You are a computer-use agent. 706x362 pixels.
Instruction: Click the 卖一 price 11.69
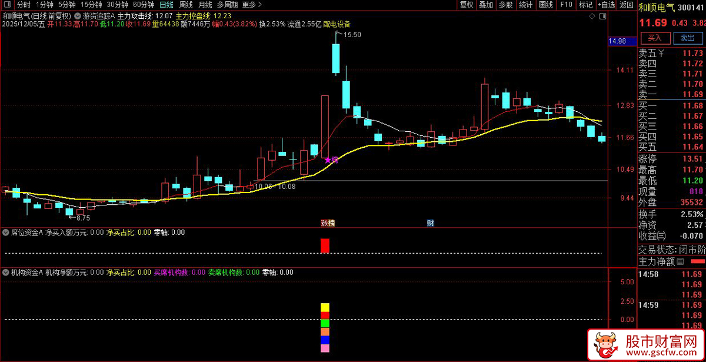pyautogui.click(x=693, y=94)
